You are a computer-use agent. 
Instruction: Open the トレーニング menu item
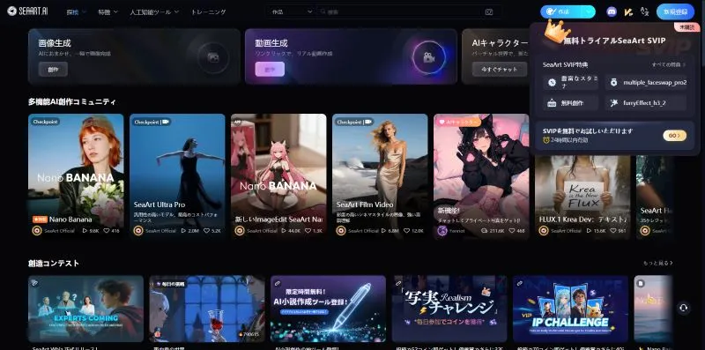pos(208,12)
